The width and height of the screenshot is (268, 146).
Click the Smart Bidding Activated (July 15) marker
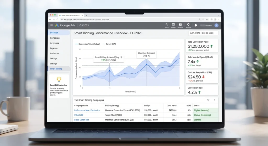point(110,71)
